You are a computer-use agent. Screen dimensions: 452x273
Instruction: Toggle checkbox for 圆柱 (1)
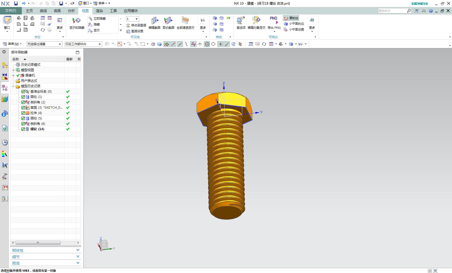coord(23,97)
